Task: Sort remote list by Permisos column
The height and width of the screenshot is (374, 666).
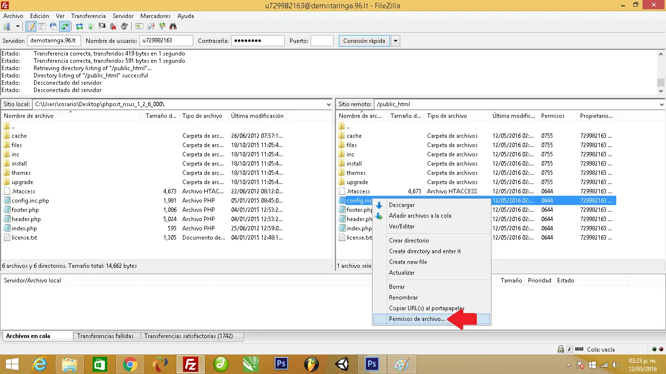Action: point(558,116)
